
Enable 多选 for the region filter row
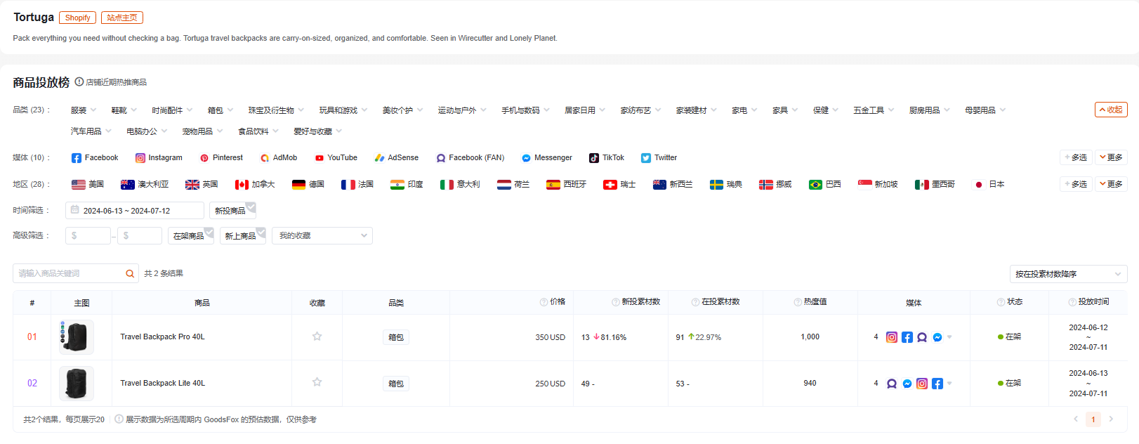click(x=1076, y=184)
